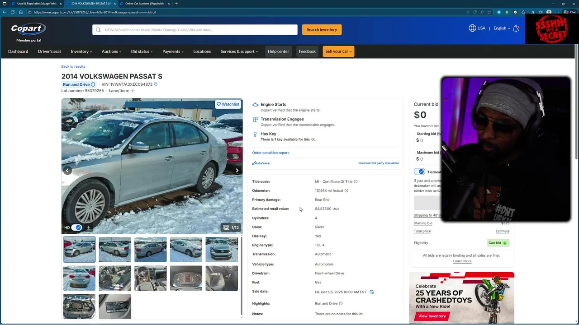
Task: Click the info icon next to Run and Drive badge
Action: 93,84
